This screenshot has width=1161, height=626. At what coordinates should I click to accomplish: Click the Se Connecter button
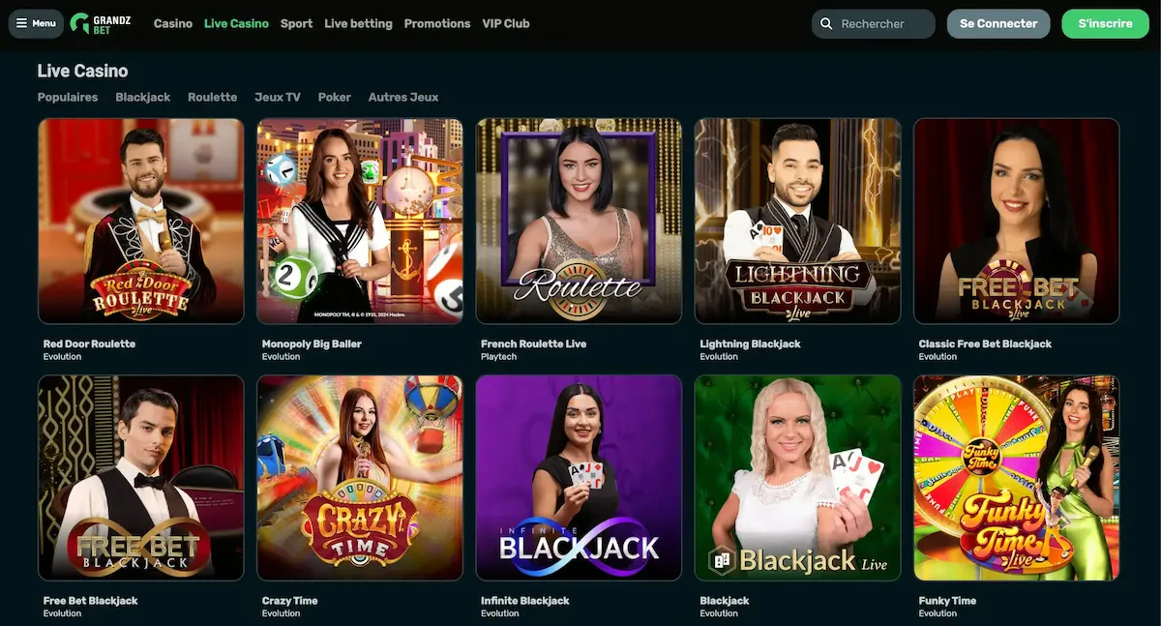(x=998, y=24)
